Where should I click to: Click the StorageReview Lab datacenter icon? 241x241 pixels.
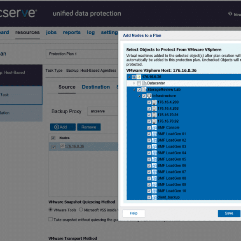144,89
